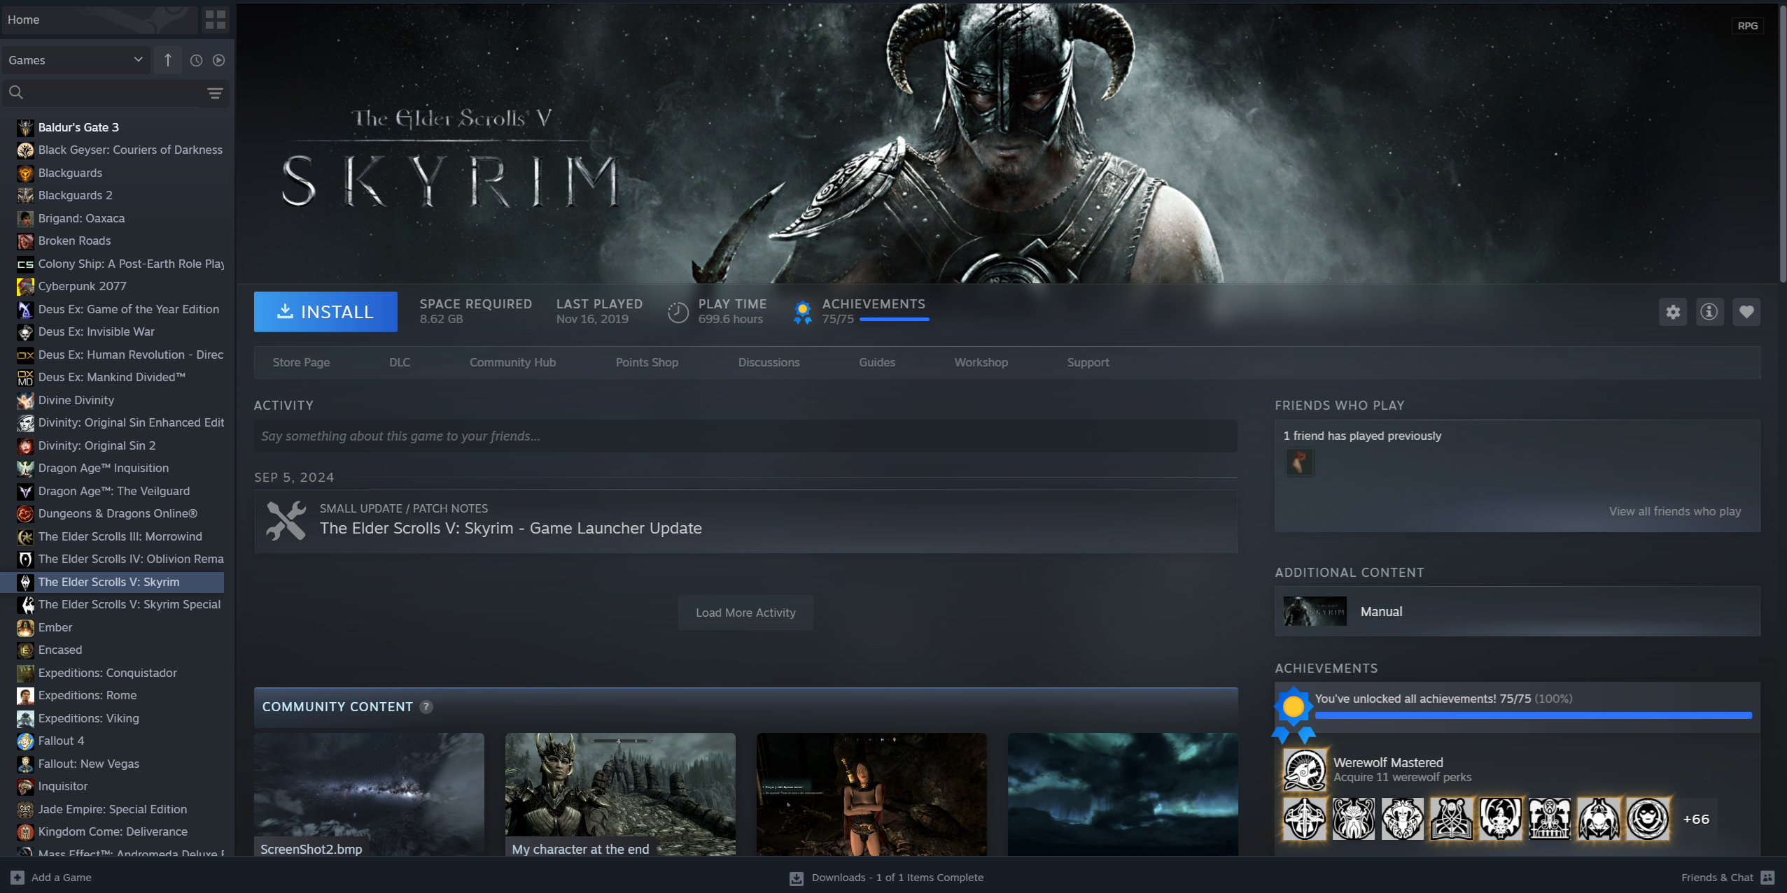Select Fallout 4 vault boy icon
This screenshot has width=1787, height=893.
click(25, 741)
